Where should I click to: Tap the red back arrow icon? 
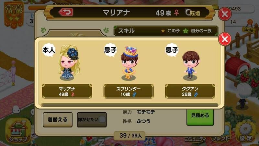pyautogui.click(x=66, y=12)
